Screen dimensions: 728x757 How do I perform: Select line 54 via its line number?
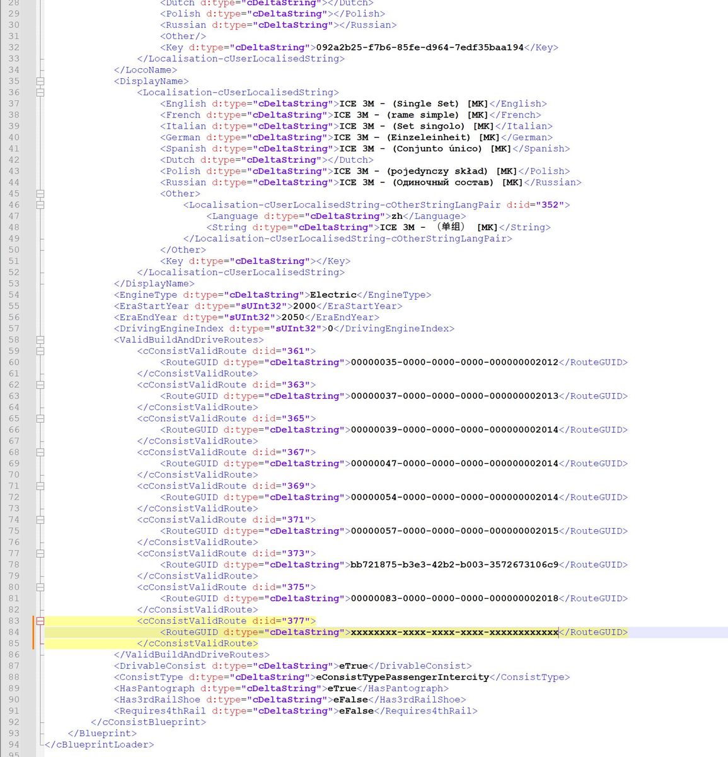(14, 295)
